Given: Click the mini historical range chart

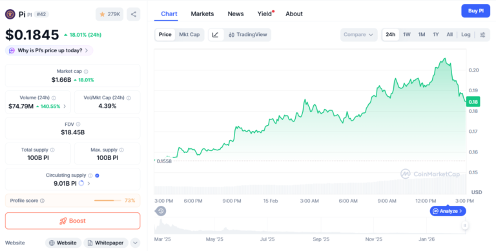Looking at the screenshot, I should point(310,226).
